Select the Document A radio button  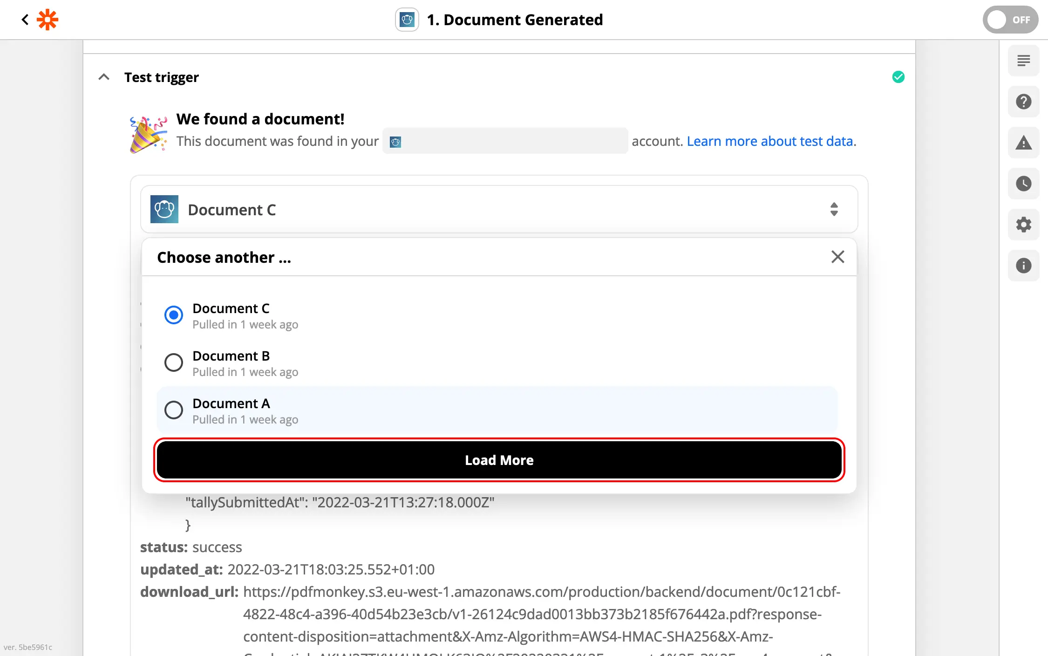pyautogui.click(x=173, y=410)
